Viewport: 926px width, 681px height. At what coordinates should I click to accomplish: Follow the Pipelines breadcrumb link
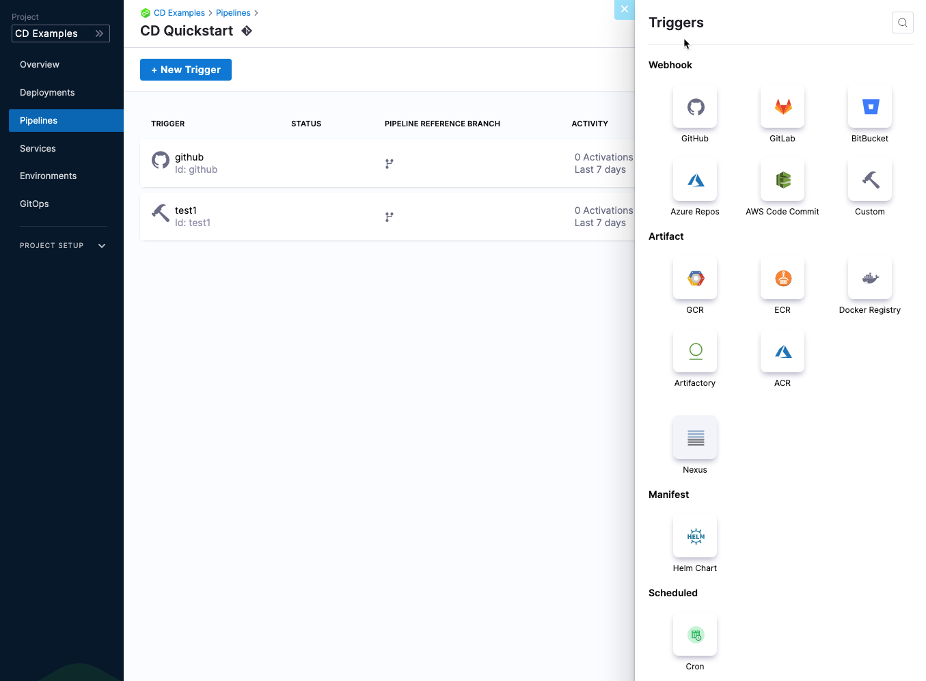tap(233, 13)
